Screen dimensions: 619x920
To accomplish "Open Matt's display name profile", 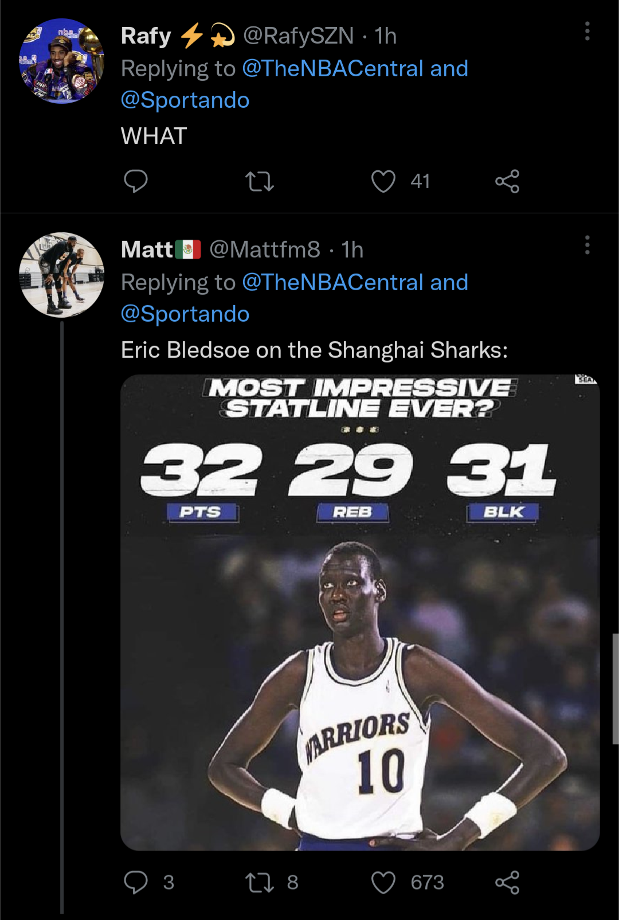I will click(147, 250).
